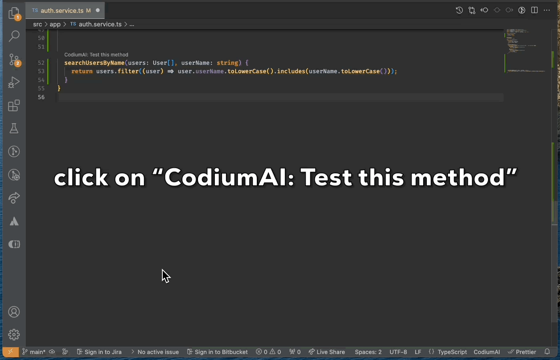The height and width of the screenshot is (360, 560).
Task: Click Prettier formatter status item
Action: [x=522, y=352]
